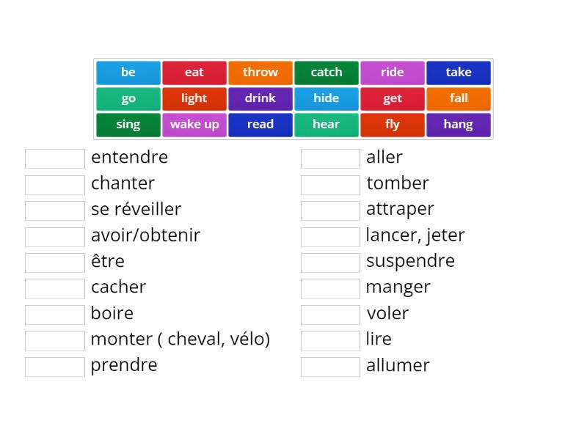Click the purple 'ride' tile

click(392, 72)
